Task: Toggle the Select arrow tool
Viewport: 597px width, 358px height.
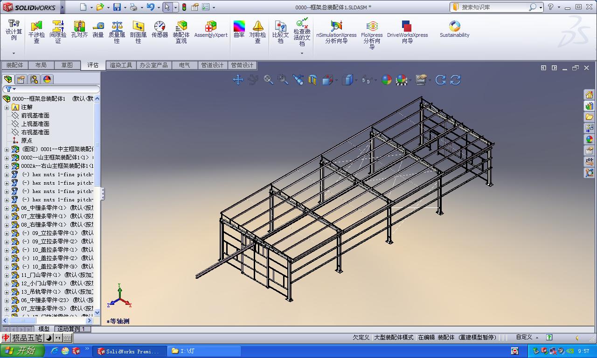Action: point(167,7)
